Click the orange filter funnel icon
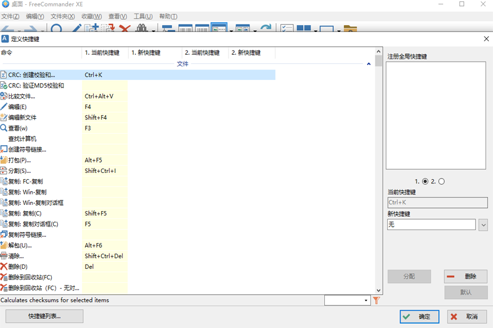493x328 pixels. pyautogui.click(x=376, y=300)
